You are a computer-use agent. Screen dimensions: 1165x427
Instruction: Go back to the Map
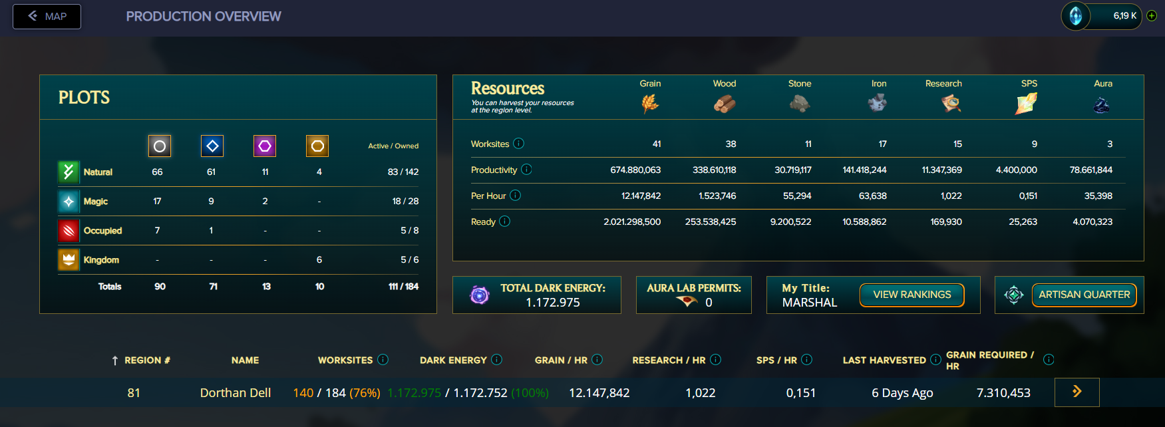(47, 17)
